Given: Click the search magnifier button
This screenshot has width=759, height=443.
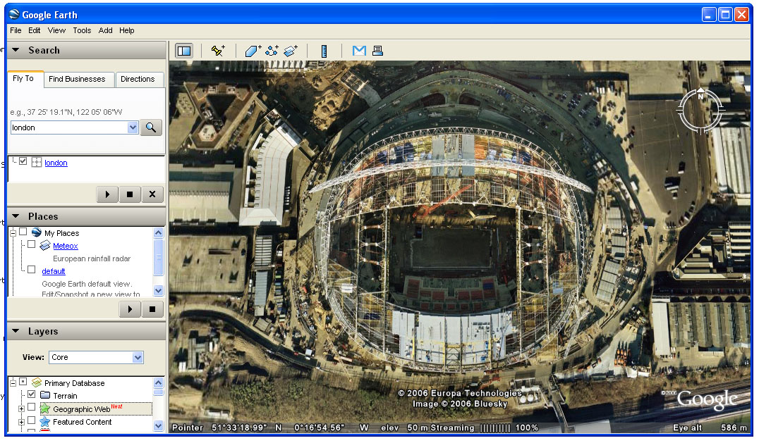Looking at the screenshot, I should click(x=151, y=127).
